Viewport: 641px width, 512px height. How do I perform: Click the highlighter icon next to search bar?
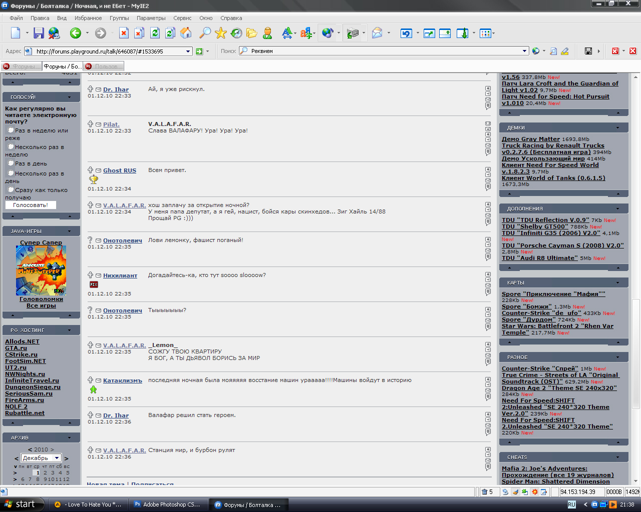tap(565, 51)
